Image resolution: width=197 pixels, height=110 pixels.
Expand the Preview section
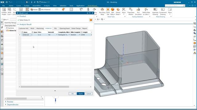[6, 102]
